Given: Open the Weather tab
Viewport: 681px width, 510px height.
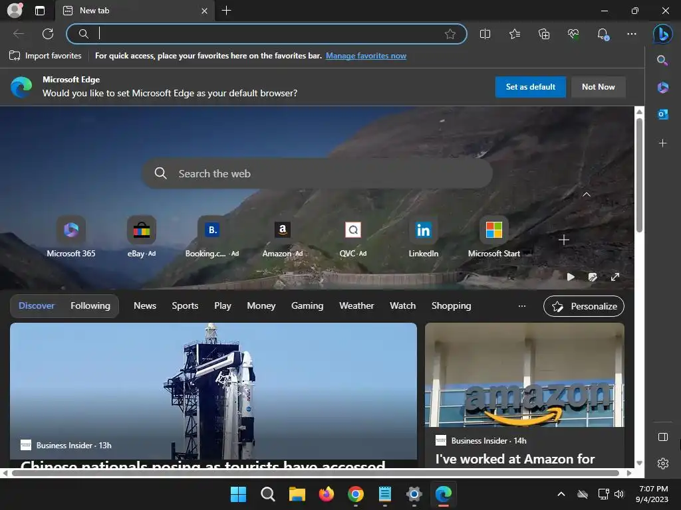Looking at the screenshot, I should 356,305.
